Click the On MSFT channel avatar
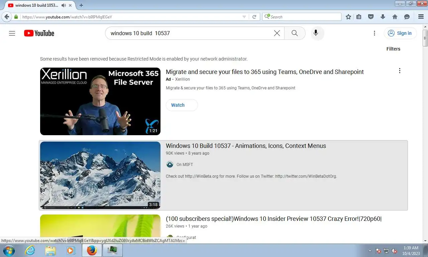The height and width of the screenshot is (257, 428). click(x=170, y=164)
